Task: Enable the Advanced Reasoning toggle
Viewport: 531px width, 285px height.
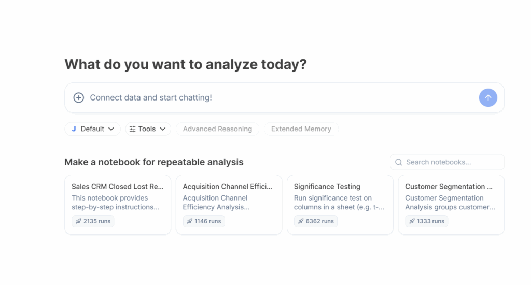Action: (217, 129)
